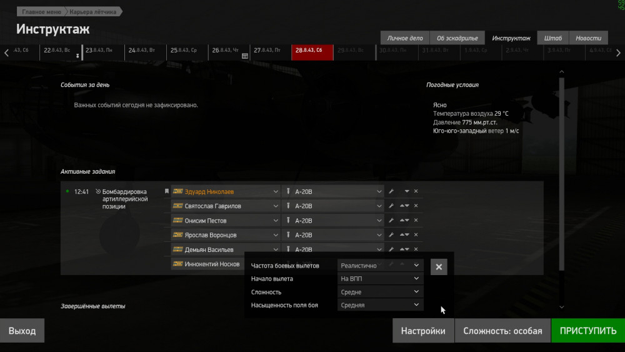
Task: Go to earlier dates with left timeline arrow
Action: (6, 53)
